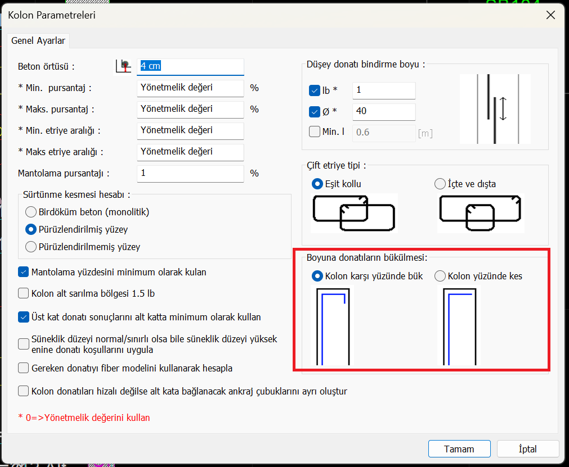Click the concrete cover icon beside Beton örtüsü
This screenshot has height=467, width=569.
click(123, 66)
